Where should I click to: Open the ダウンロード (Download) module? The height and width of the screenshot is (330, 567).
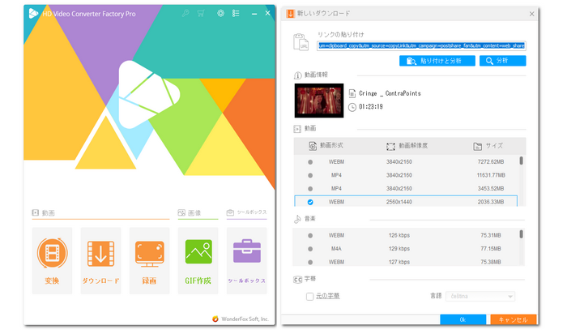click(x=100, y=259)
